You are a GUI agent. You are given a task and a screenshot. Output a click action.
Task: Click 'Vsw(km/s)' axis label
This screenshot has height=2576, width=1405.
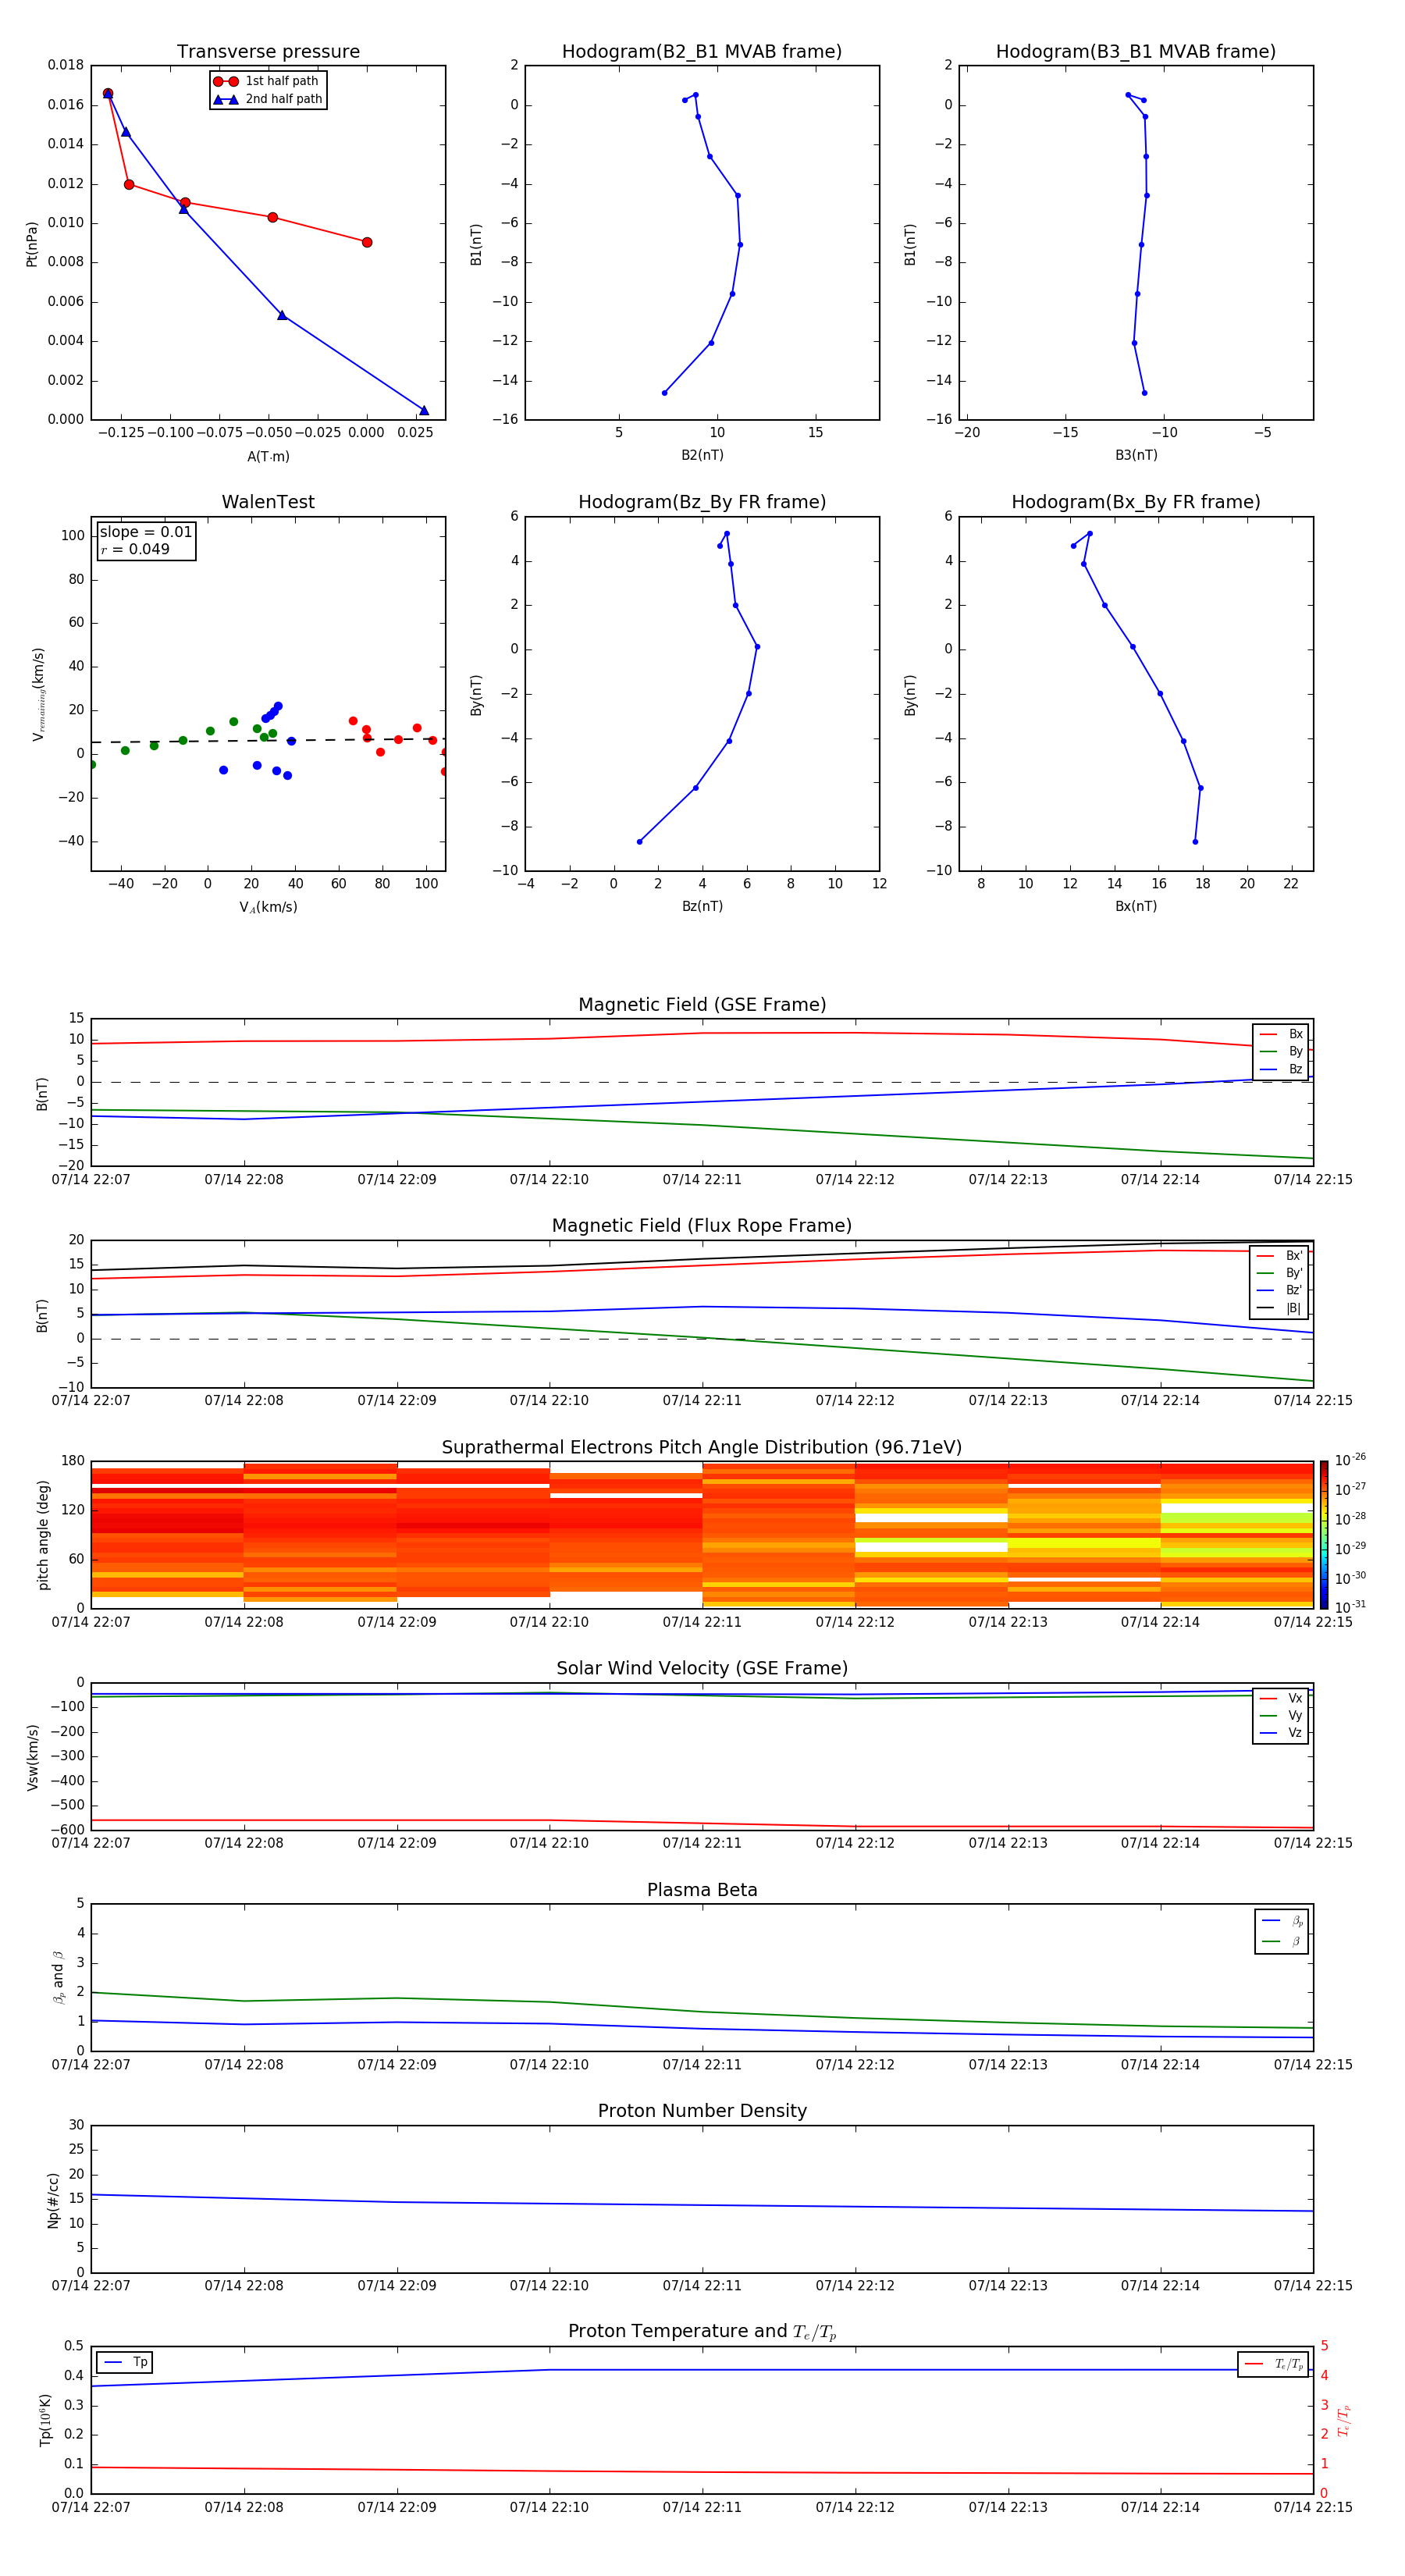tap(32, 1757)
